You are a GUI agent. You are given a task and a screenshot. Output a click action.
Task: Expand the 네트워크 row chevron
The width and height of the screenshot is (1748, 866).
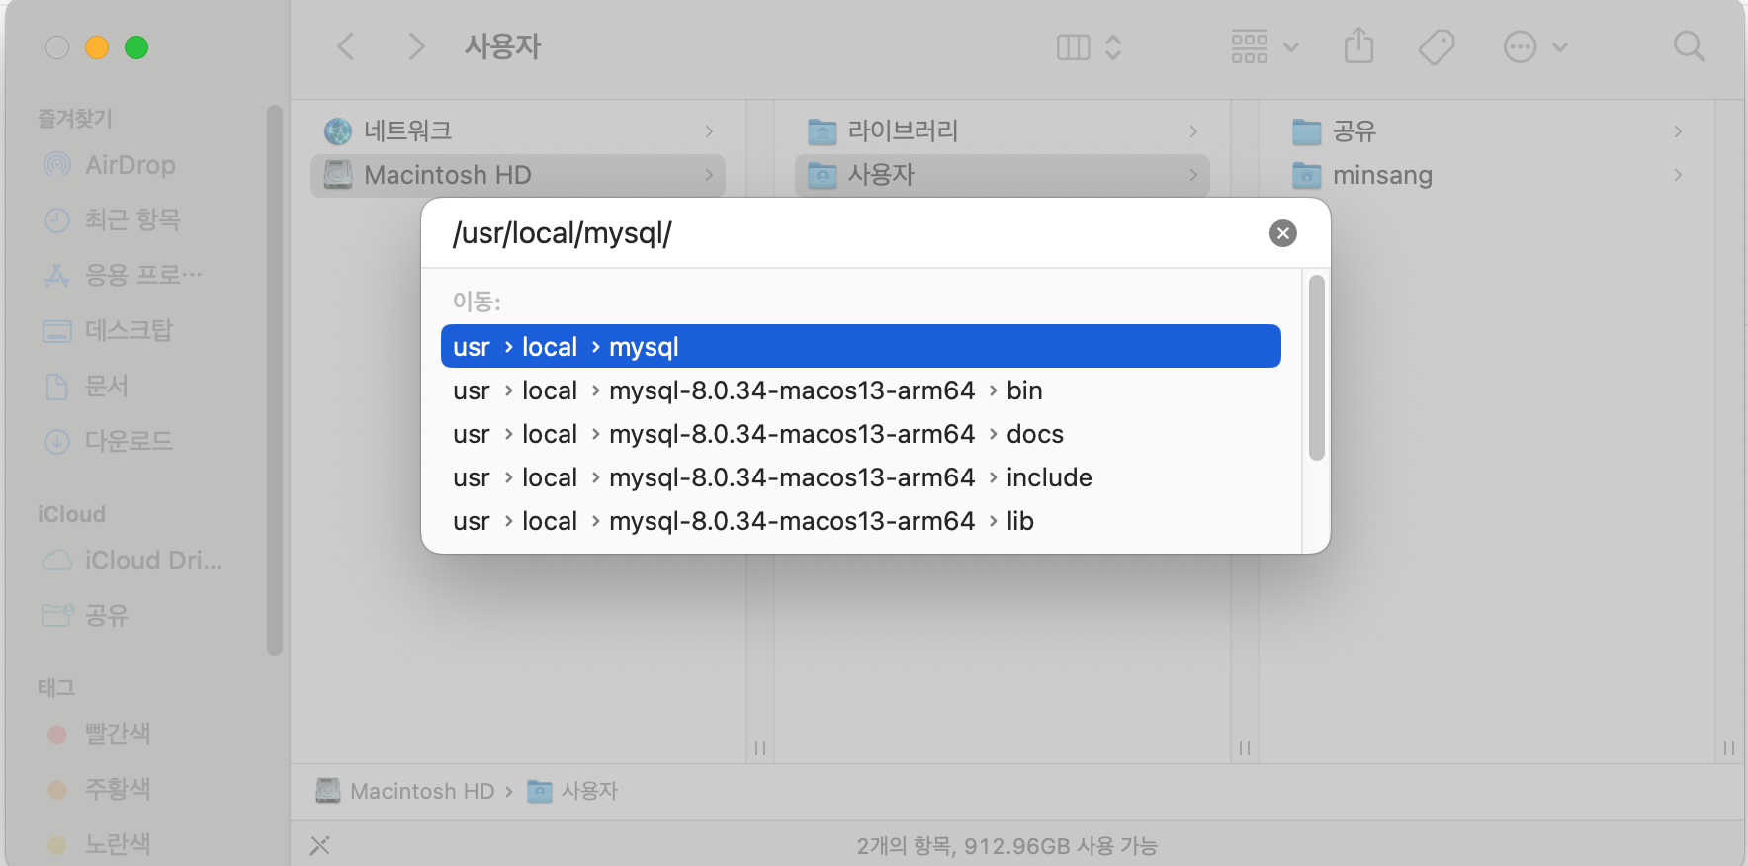coord(709,130)
